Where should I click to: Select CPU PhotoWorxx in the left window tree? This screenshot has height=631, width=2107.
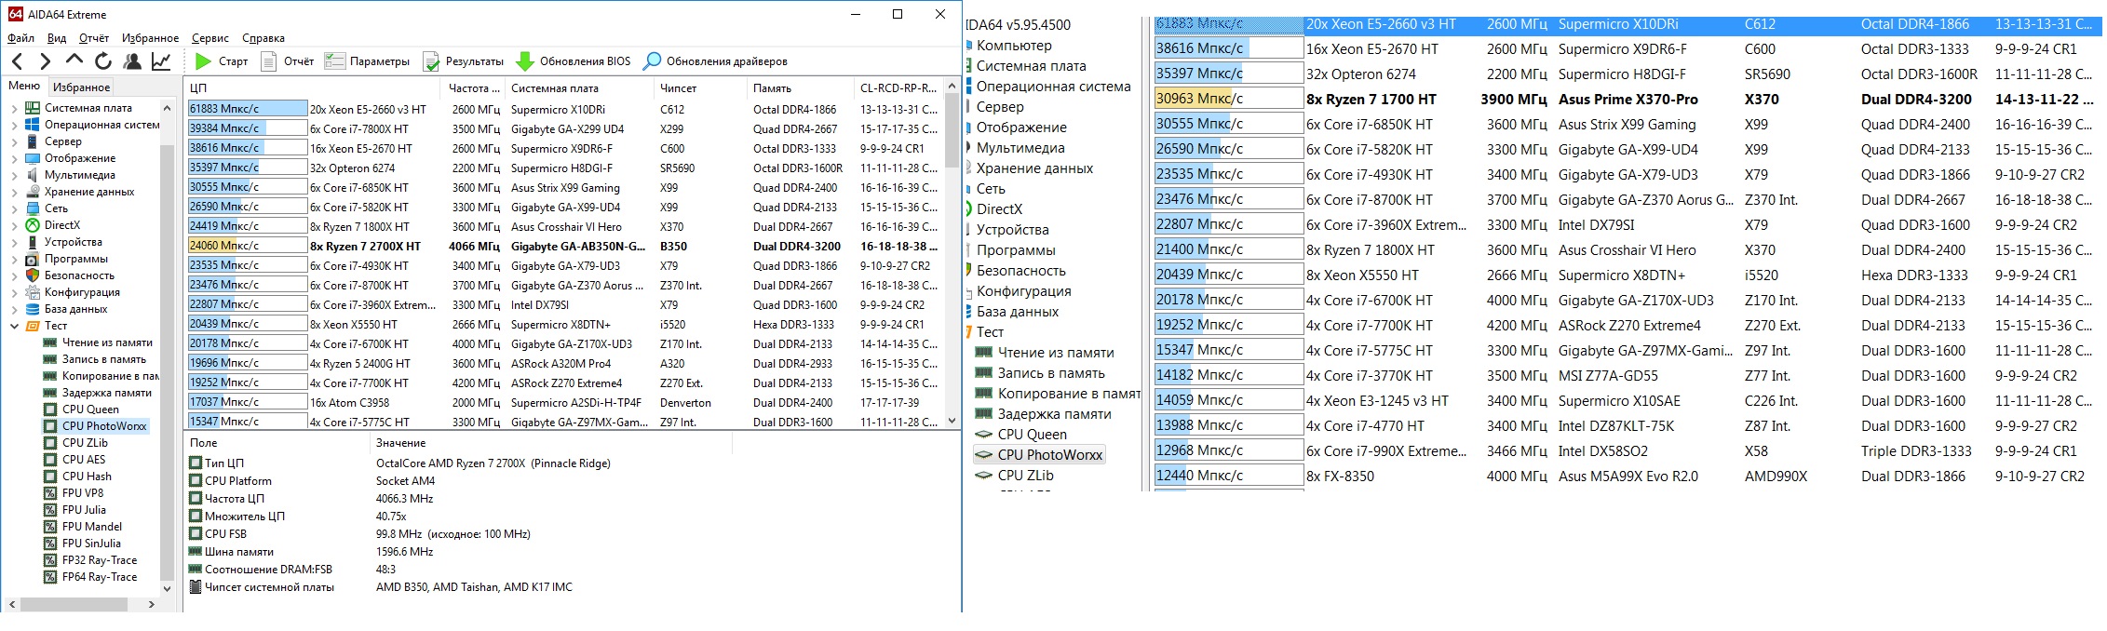tap(104, 426)
